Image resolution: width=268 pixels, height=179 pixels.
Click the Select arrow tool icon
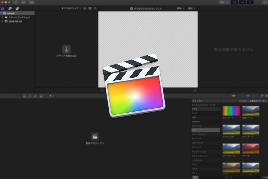point(50,96)
